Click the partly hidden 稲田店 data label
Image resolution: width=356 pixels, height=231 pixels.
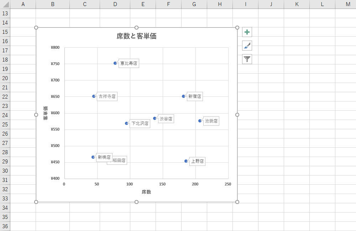(119, 161)
